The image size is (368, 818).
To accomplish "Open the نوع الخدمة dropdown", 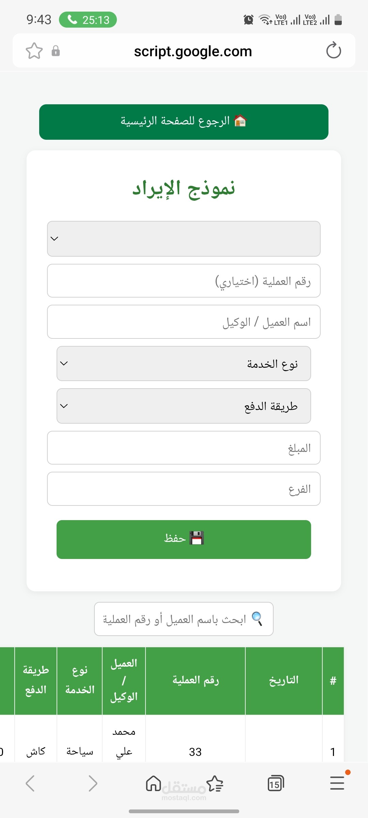I will coord(184,364).
